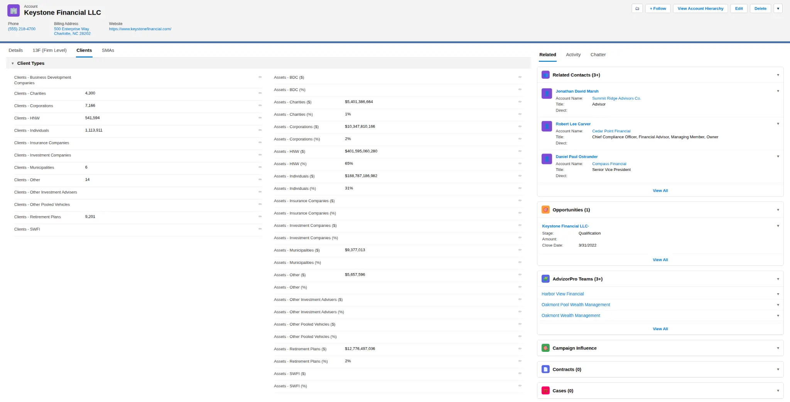Image resolution: width=790 pixels, height=402 pixels.
Task: Click the phone number (555) 218-4700
Action: (x=22, y=29)
